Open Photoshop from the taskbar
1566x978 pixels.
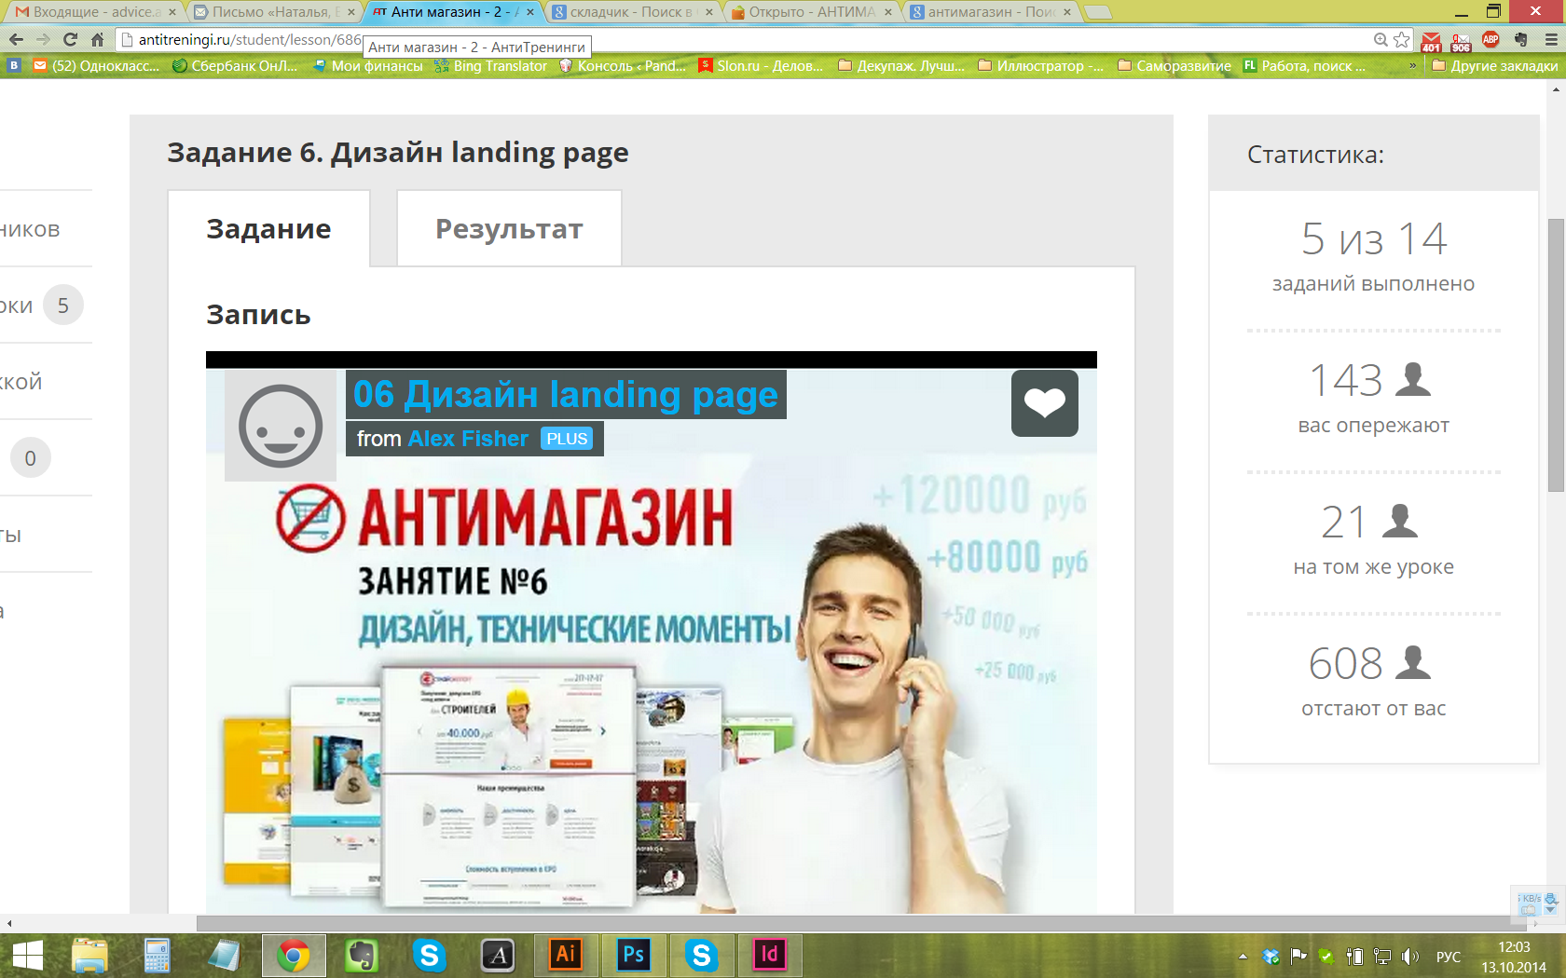click(x=633, y=955)
